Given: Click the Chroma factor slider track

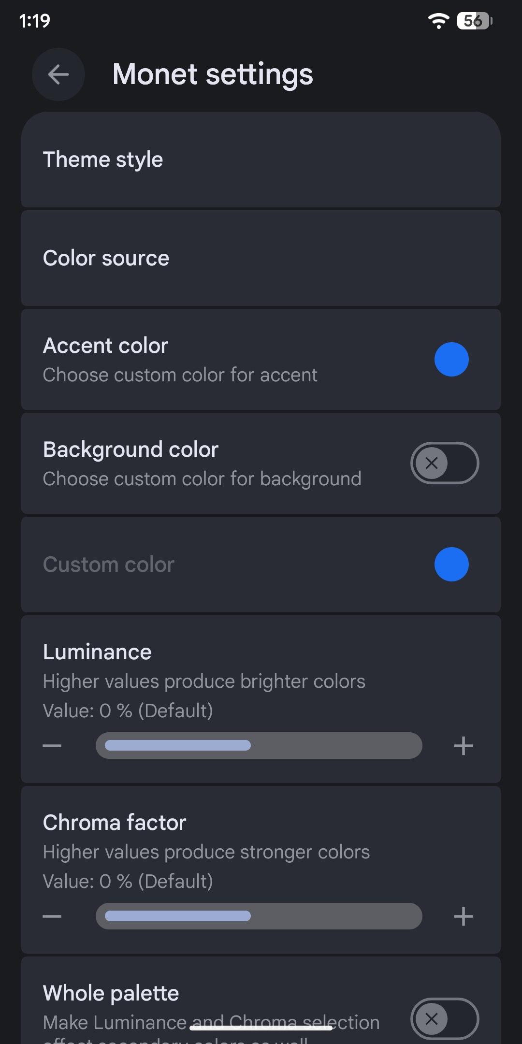Looking at the screenshot, I should click(259, 916).
